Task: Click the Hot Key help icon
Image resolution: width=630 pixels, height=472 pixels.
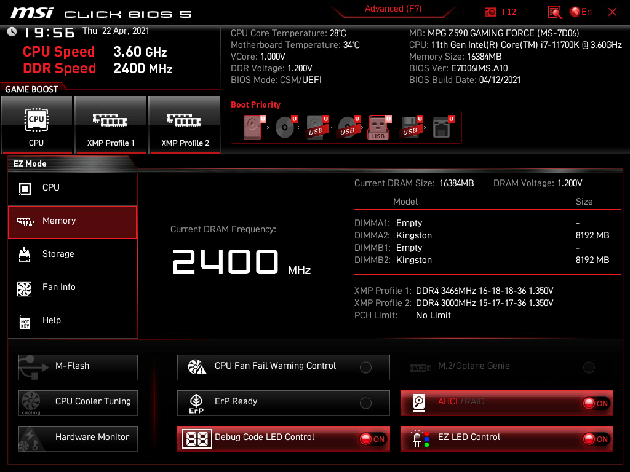Action: pyautogui.click(x=25, y=322)
